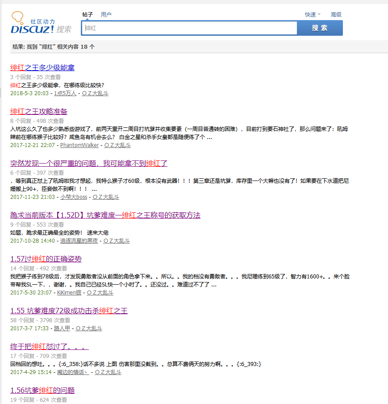The image size is (388, 404).
Task: Click the stats text 14 个回复 - 492 次查看
Action: [38, 269]
